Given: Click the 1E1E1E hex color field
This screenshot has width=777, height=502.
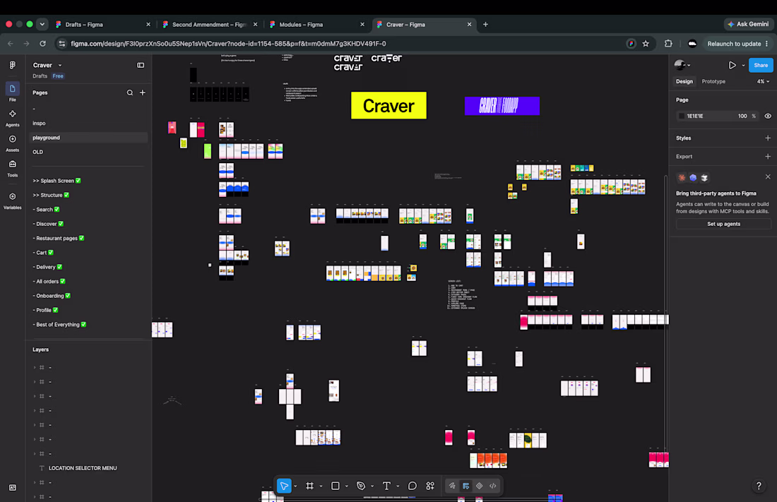Looking at the screenshot, I should point(695,116).
